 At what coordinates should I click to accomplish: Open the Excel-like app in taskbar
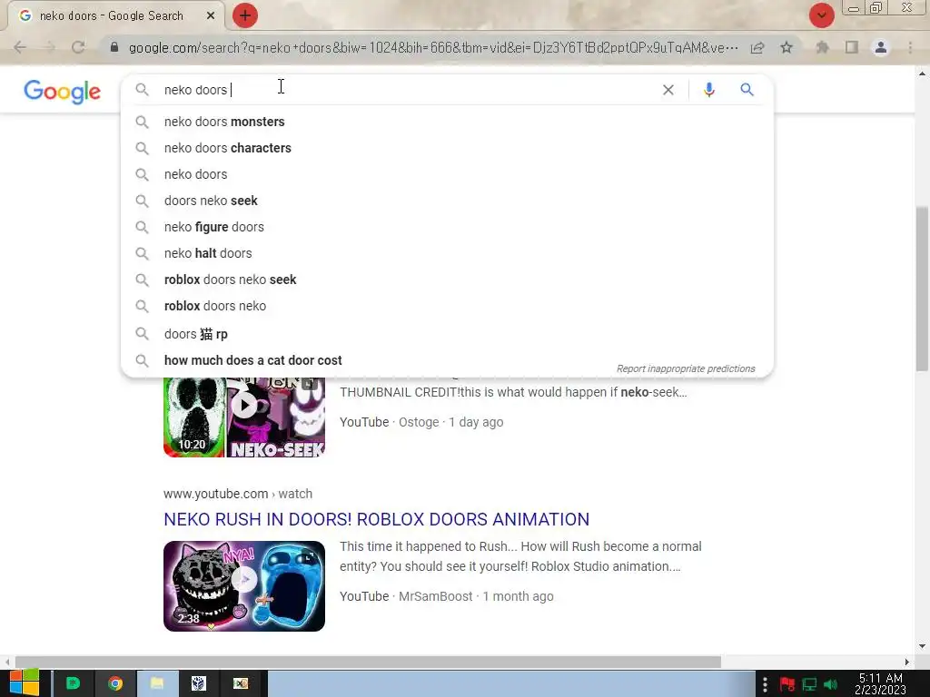click(241, 683)
